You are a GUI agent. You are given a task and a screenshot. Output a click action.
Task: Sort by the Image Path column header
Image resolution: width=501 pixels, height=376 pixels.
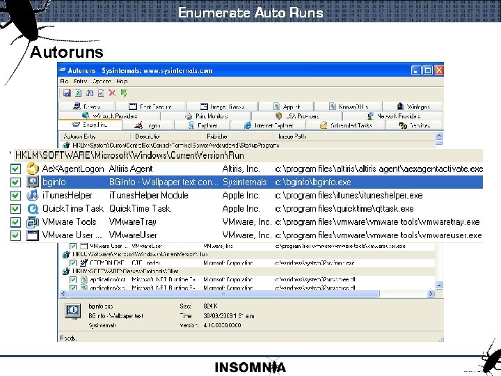pyautogui.click(x=354, y=136)
